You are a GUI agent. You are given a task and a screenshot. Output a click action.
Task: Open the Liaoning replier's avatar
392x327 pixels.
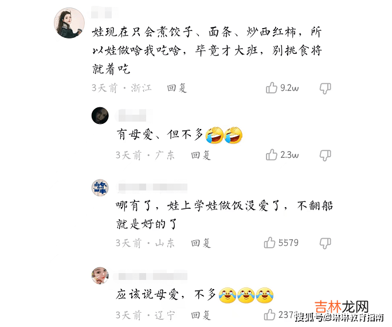click(100, 275)
